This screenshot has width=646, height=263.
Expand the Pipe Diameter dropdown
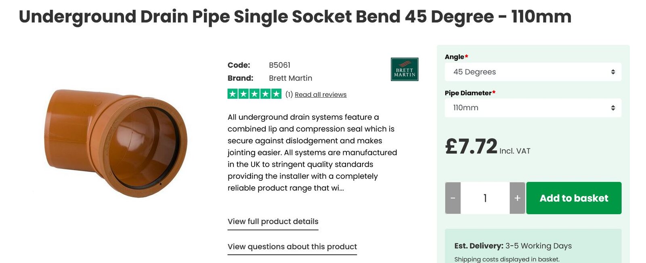(533, 108)
